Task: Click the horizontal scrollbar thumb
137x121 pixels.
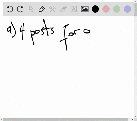Action: pyautogui.click(x=65, y=119)
